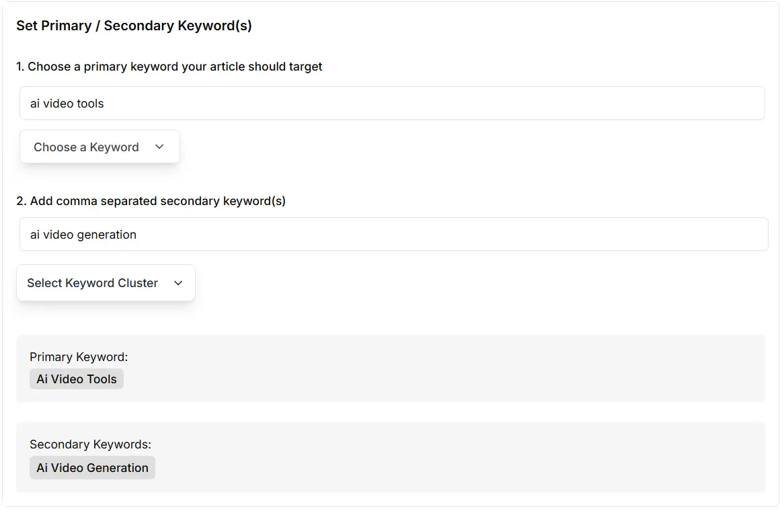The width and height of the screenshot is (784, 515).
Task: Click the ai video generation text value
Action: tap(82, 234)
